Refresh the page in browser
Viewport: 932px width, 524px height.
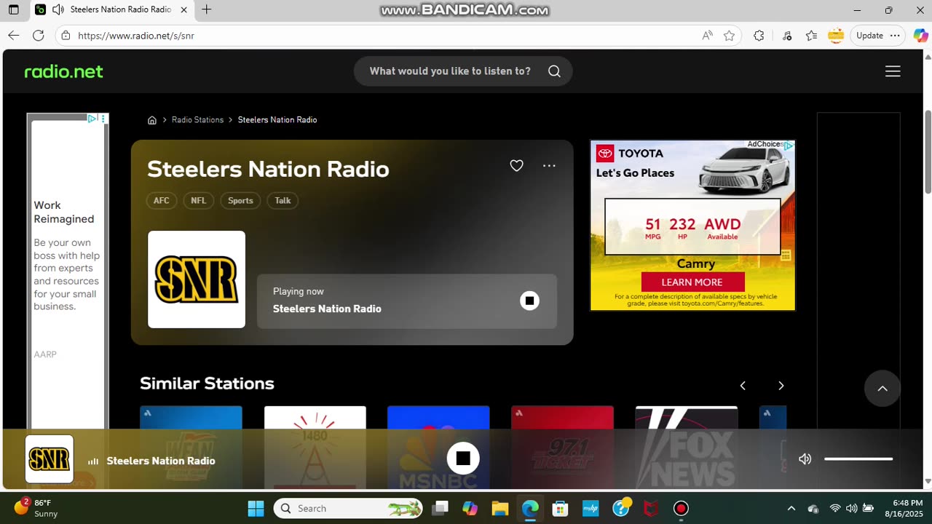pyautogui.click(x=39, y=36)
